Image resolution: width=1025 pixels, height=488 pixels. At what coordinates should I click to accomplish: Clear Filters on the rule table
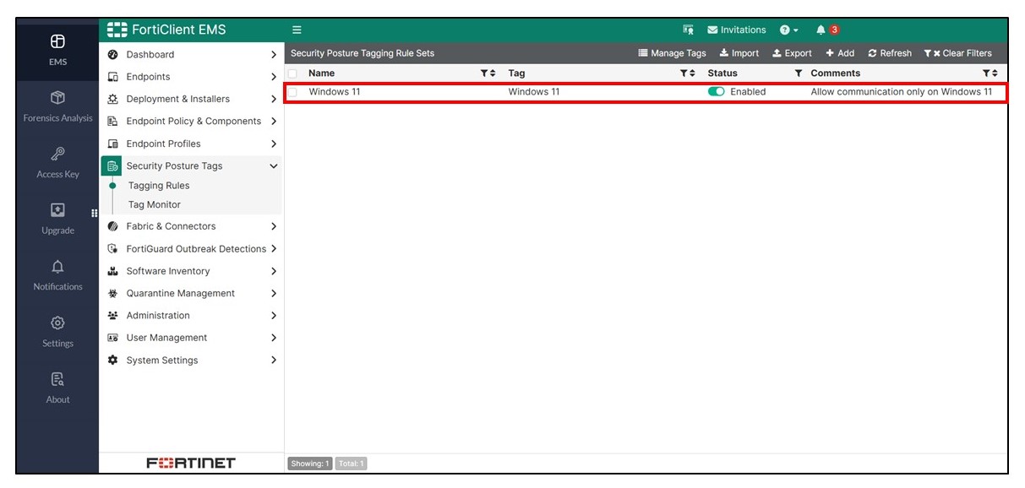point(957,53)
